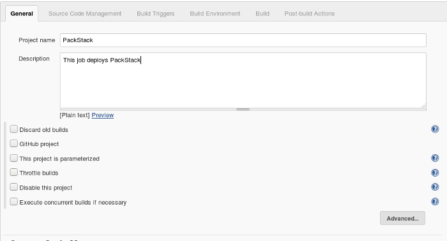The height and width of the screenshot is (241, 447).
Task: Click the Advanced... button
Action: point(402,218)
